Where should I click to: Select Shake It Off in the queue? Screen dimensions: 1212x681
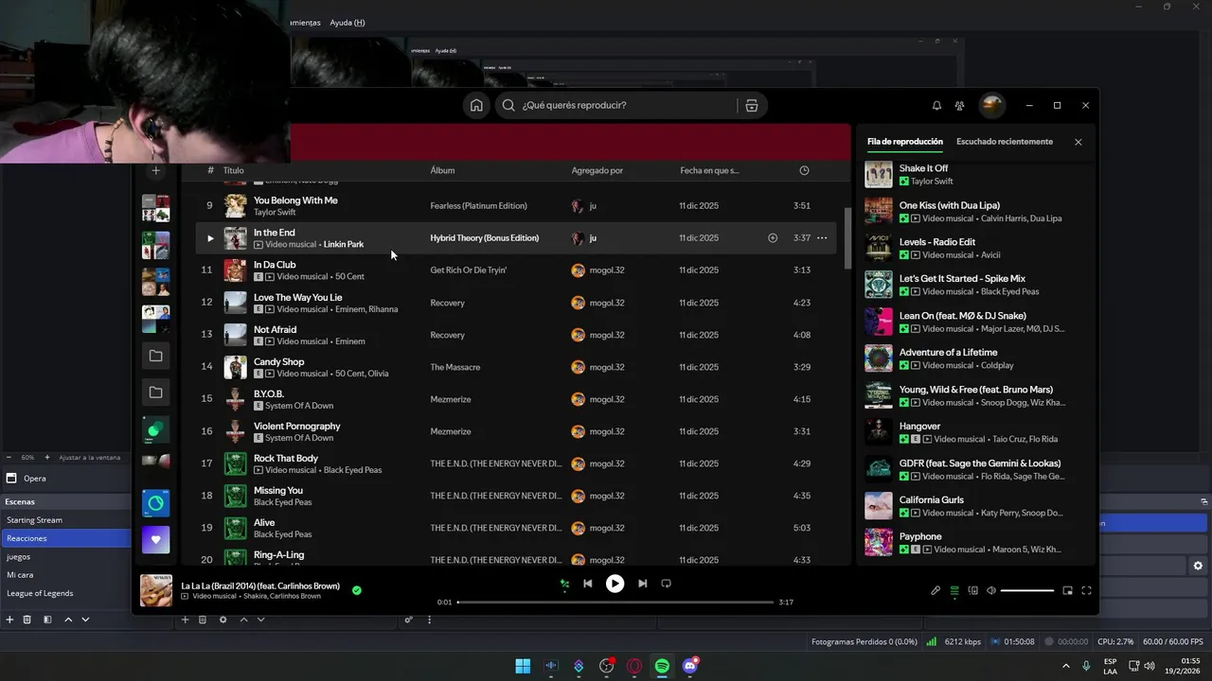coord(975,175)
